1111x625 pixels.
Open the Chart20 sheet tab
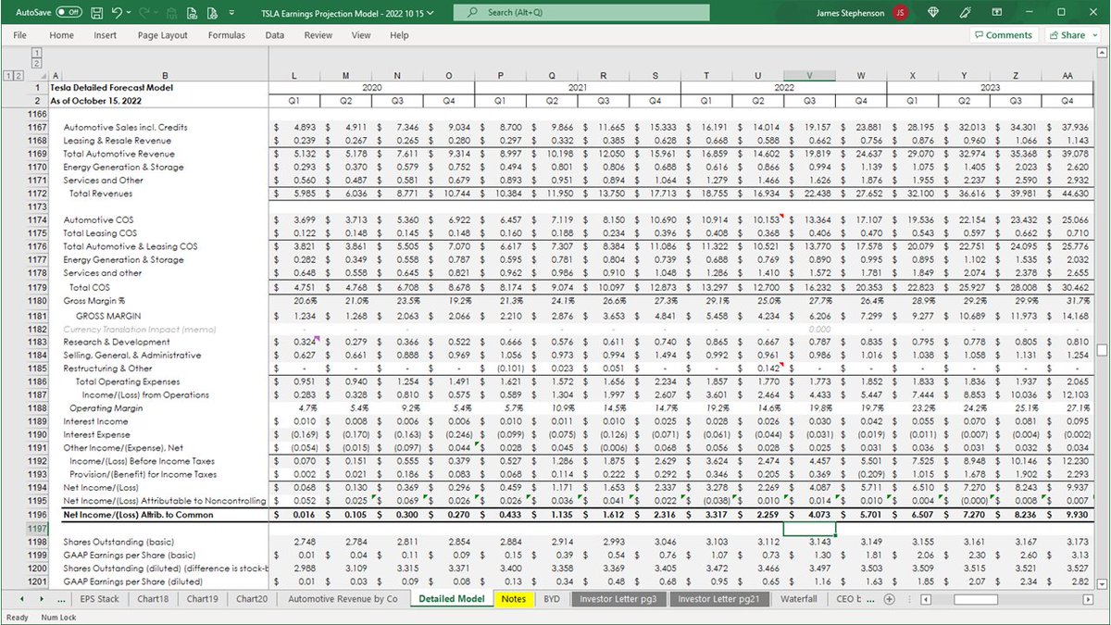point(251,599)
